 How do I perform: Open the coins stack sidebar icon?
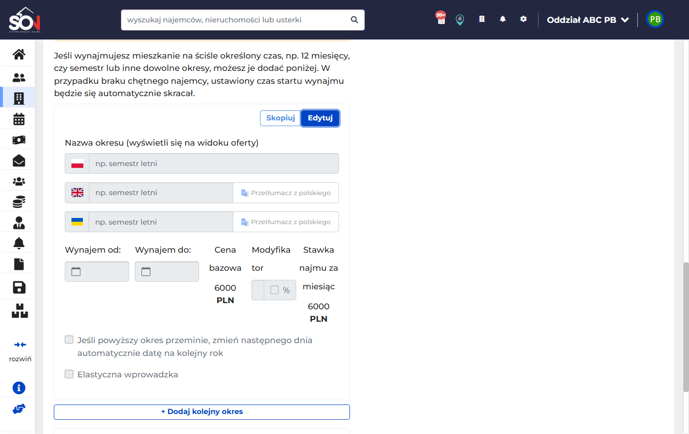pos(19,202)
